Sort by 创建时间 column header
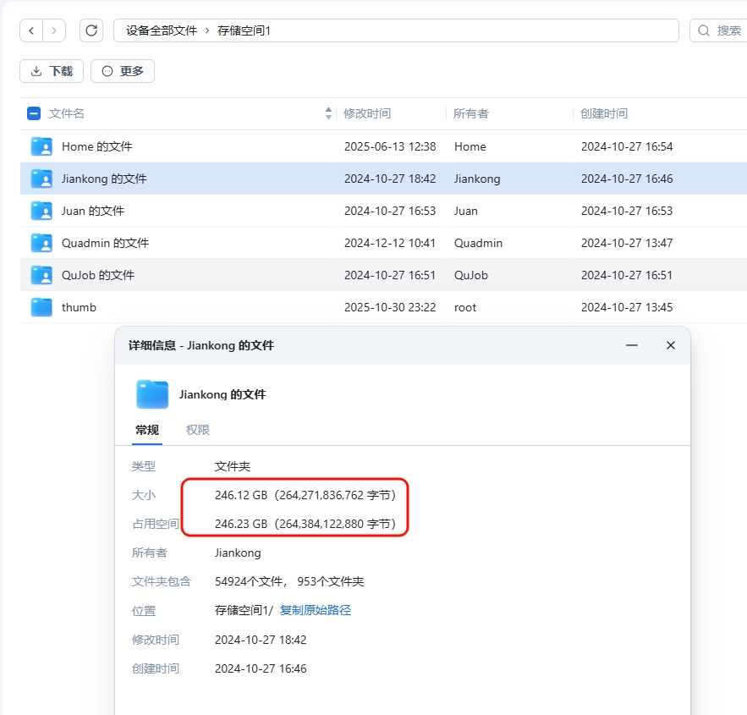The image size is (747, 715). (x=603, y=113)
